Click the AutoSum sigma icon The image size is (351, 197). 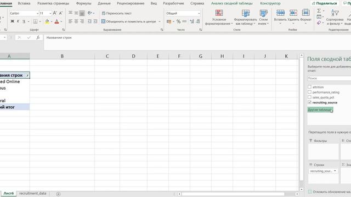[319, 11]
